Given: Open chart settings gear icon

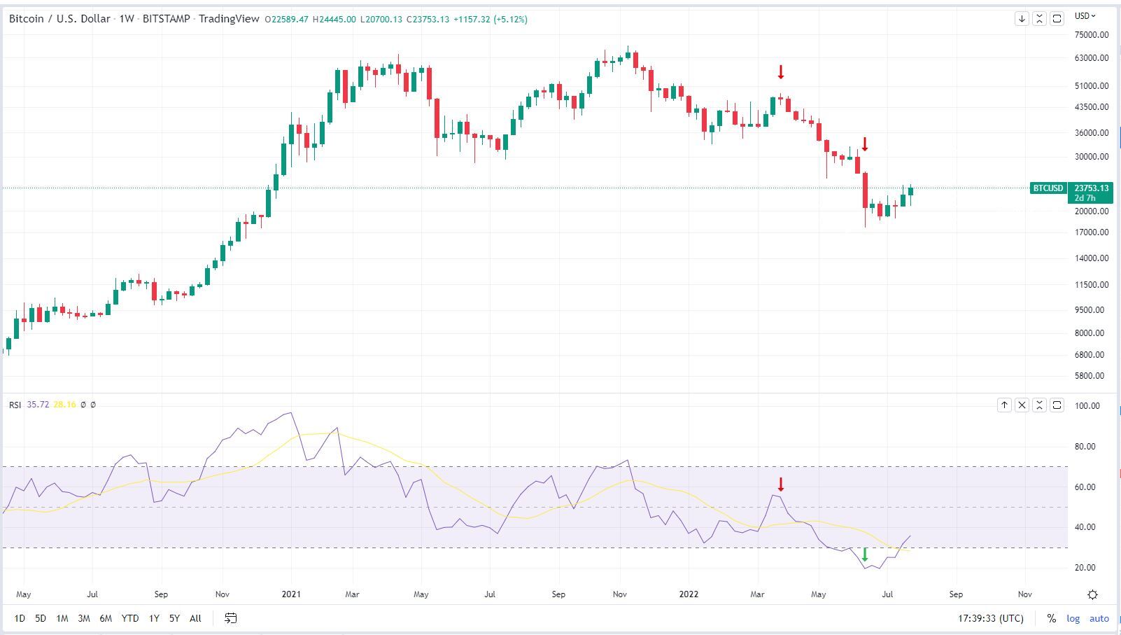Looking at the screenshot, I should [1092, 594].
